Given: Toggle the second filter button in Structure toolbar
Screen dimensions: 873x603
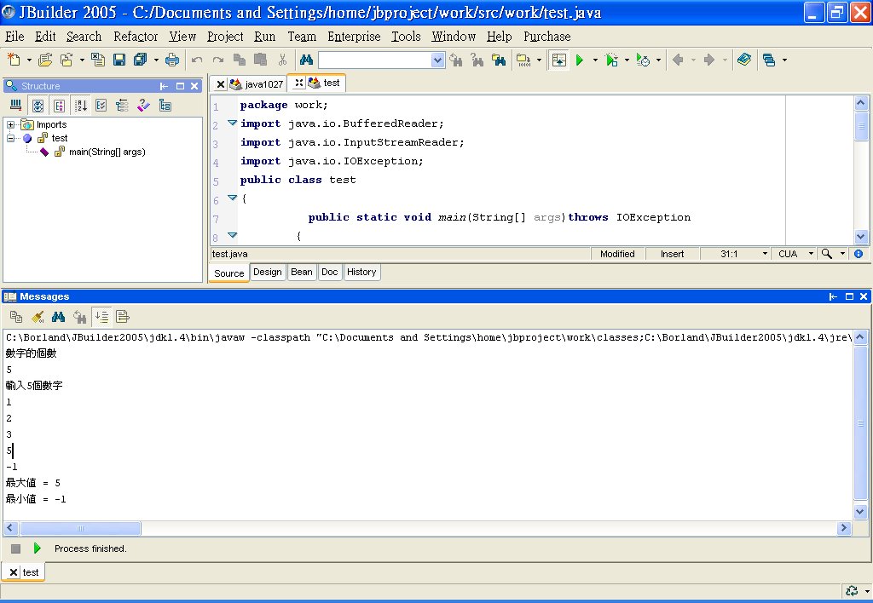Looking at the screenshot, I should click(59, 105).
